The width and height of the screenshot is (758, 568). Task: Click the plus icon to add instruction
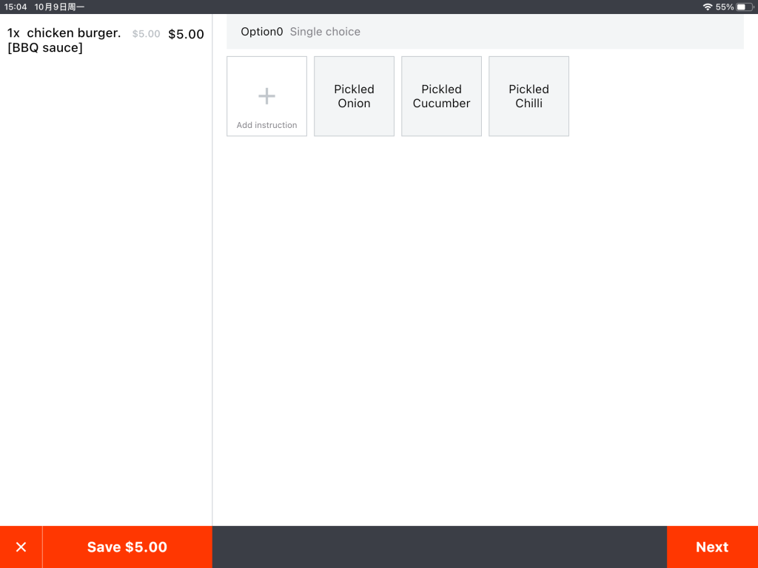coord(266,96)
